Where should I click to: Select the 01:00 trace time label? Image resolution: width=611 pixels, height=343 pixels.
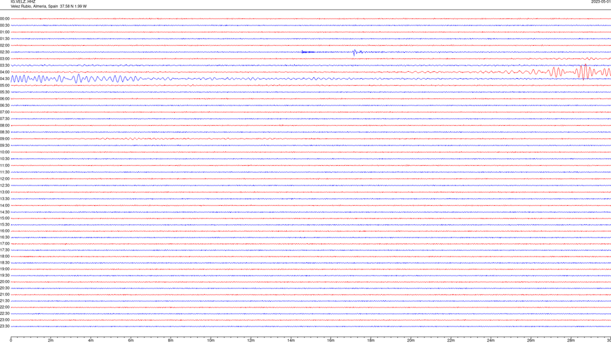pyautogui.click(x=4, y=32)
